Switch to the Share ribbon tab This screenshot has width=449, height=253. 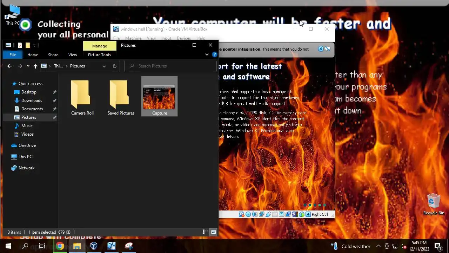[53, 55]
